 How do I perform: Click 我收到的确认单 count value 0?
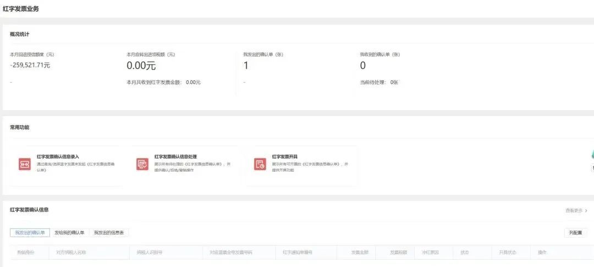click(362, 66)
